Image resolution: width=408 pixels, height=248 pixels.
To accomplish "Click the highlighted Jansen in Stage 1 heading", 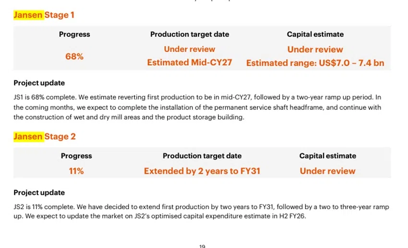I will click(x=28, y=15).
